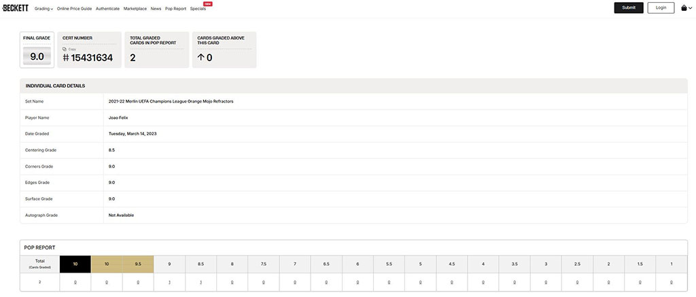Click the gold 9.5 grade header cell
The height and width of the screenshot is (297, 696).
[138, 264]
